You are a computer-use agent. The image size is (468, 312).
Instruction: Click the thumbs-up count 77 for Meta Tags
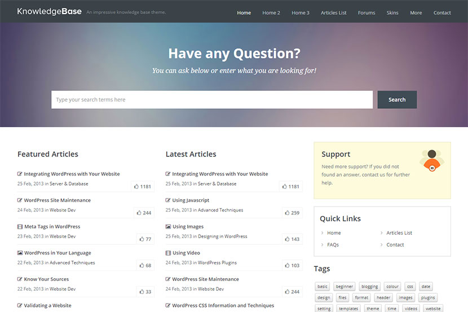145,239
